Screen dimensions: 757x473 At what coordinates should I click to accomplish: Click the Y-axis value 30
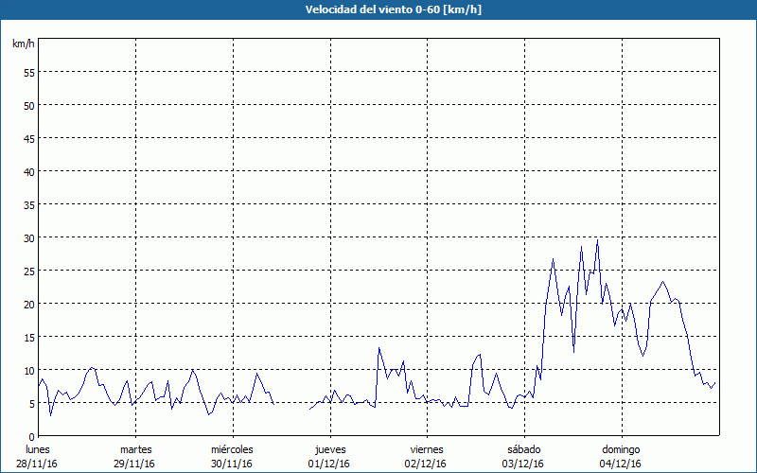[28, 237]
